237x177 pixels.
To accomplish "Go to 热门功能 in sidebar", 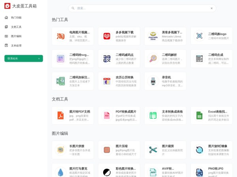I will coord(16,18).
